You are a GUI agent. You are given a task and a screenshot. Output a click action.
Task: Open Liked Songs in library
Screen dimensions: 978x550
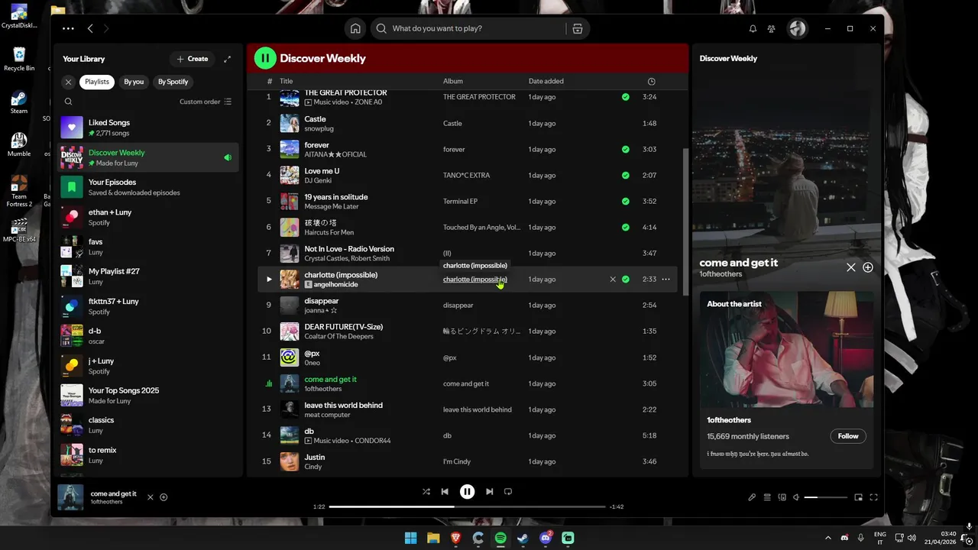[148, 128]
